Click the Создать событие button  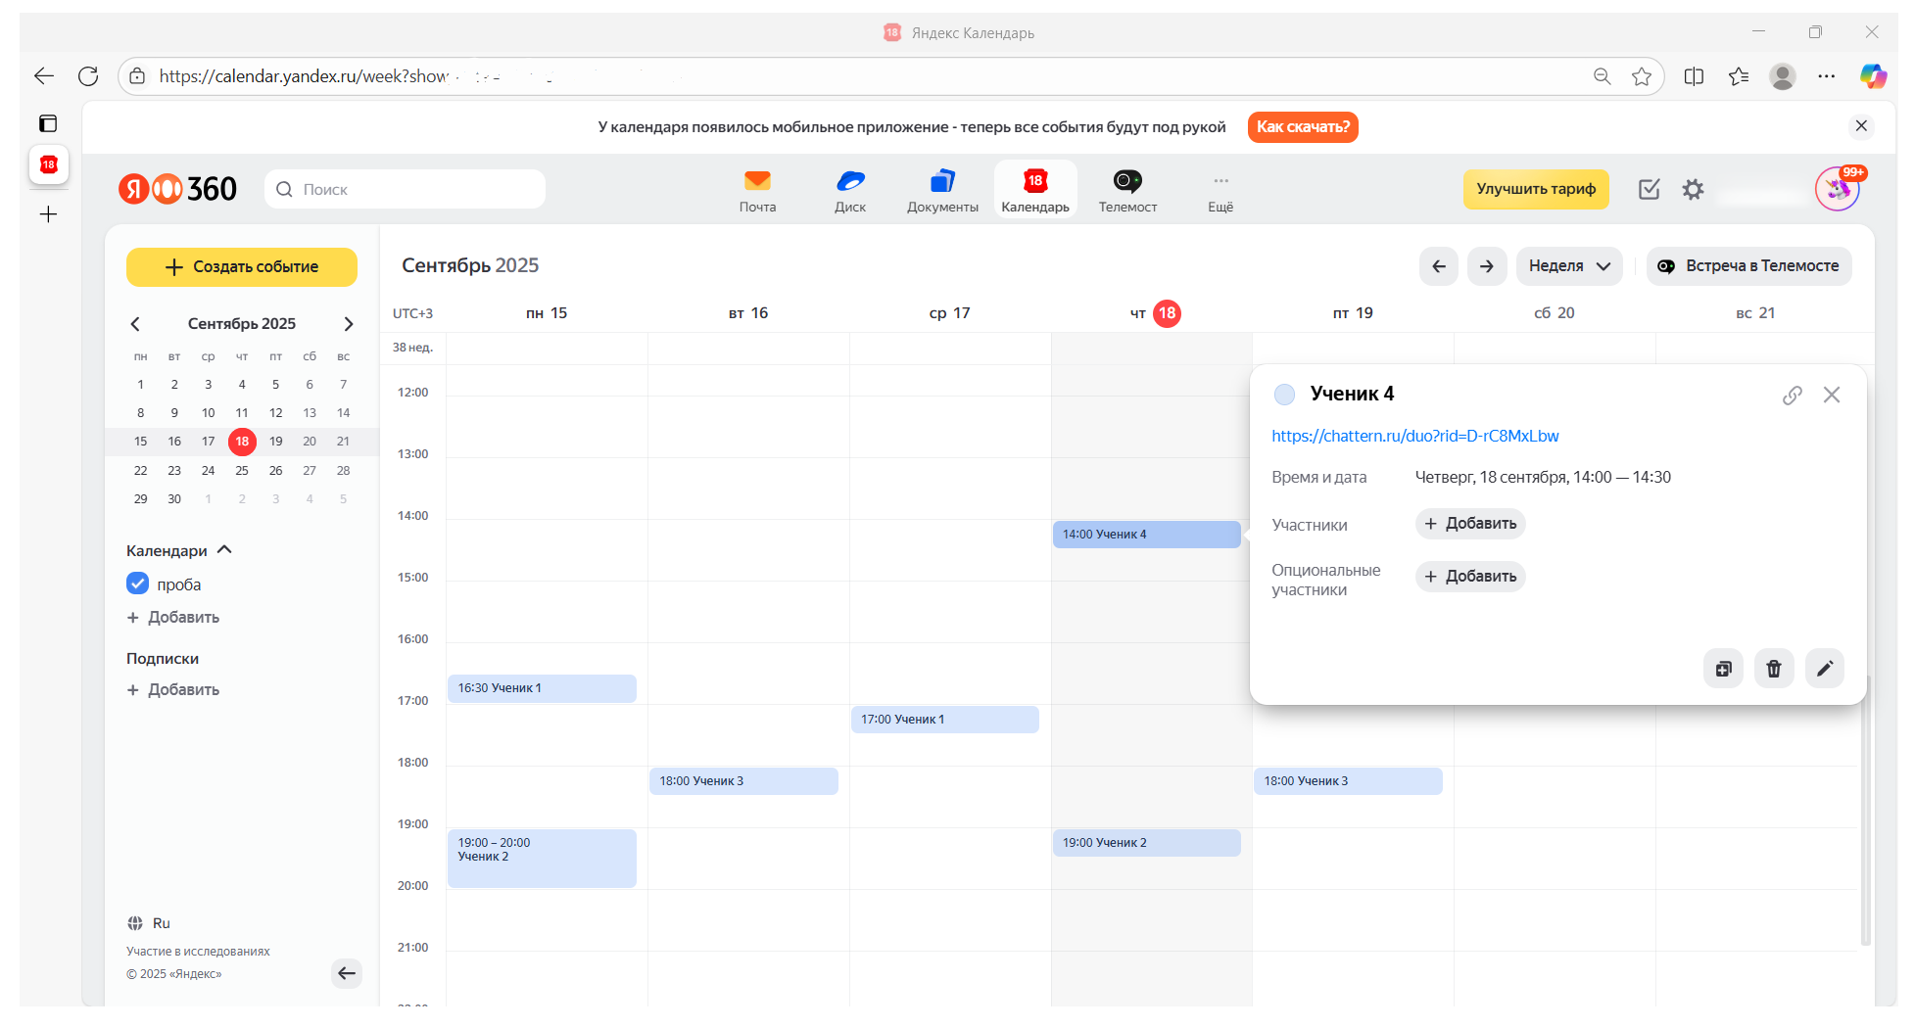coord(241,267)
